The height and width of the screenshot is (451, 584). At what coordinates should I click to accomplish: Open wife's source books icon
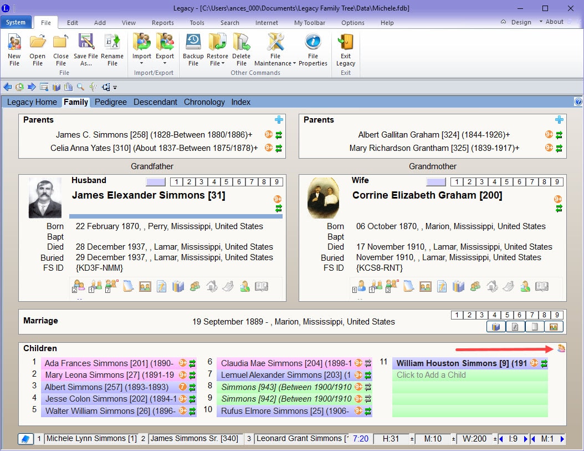(458, 286)
